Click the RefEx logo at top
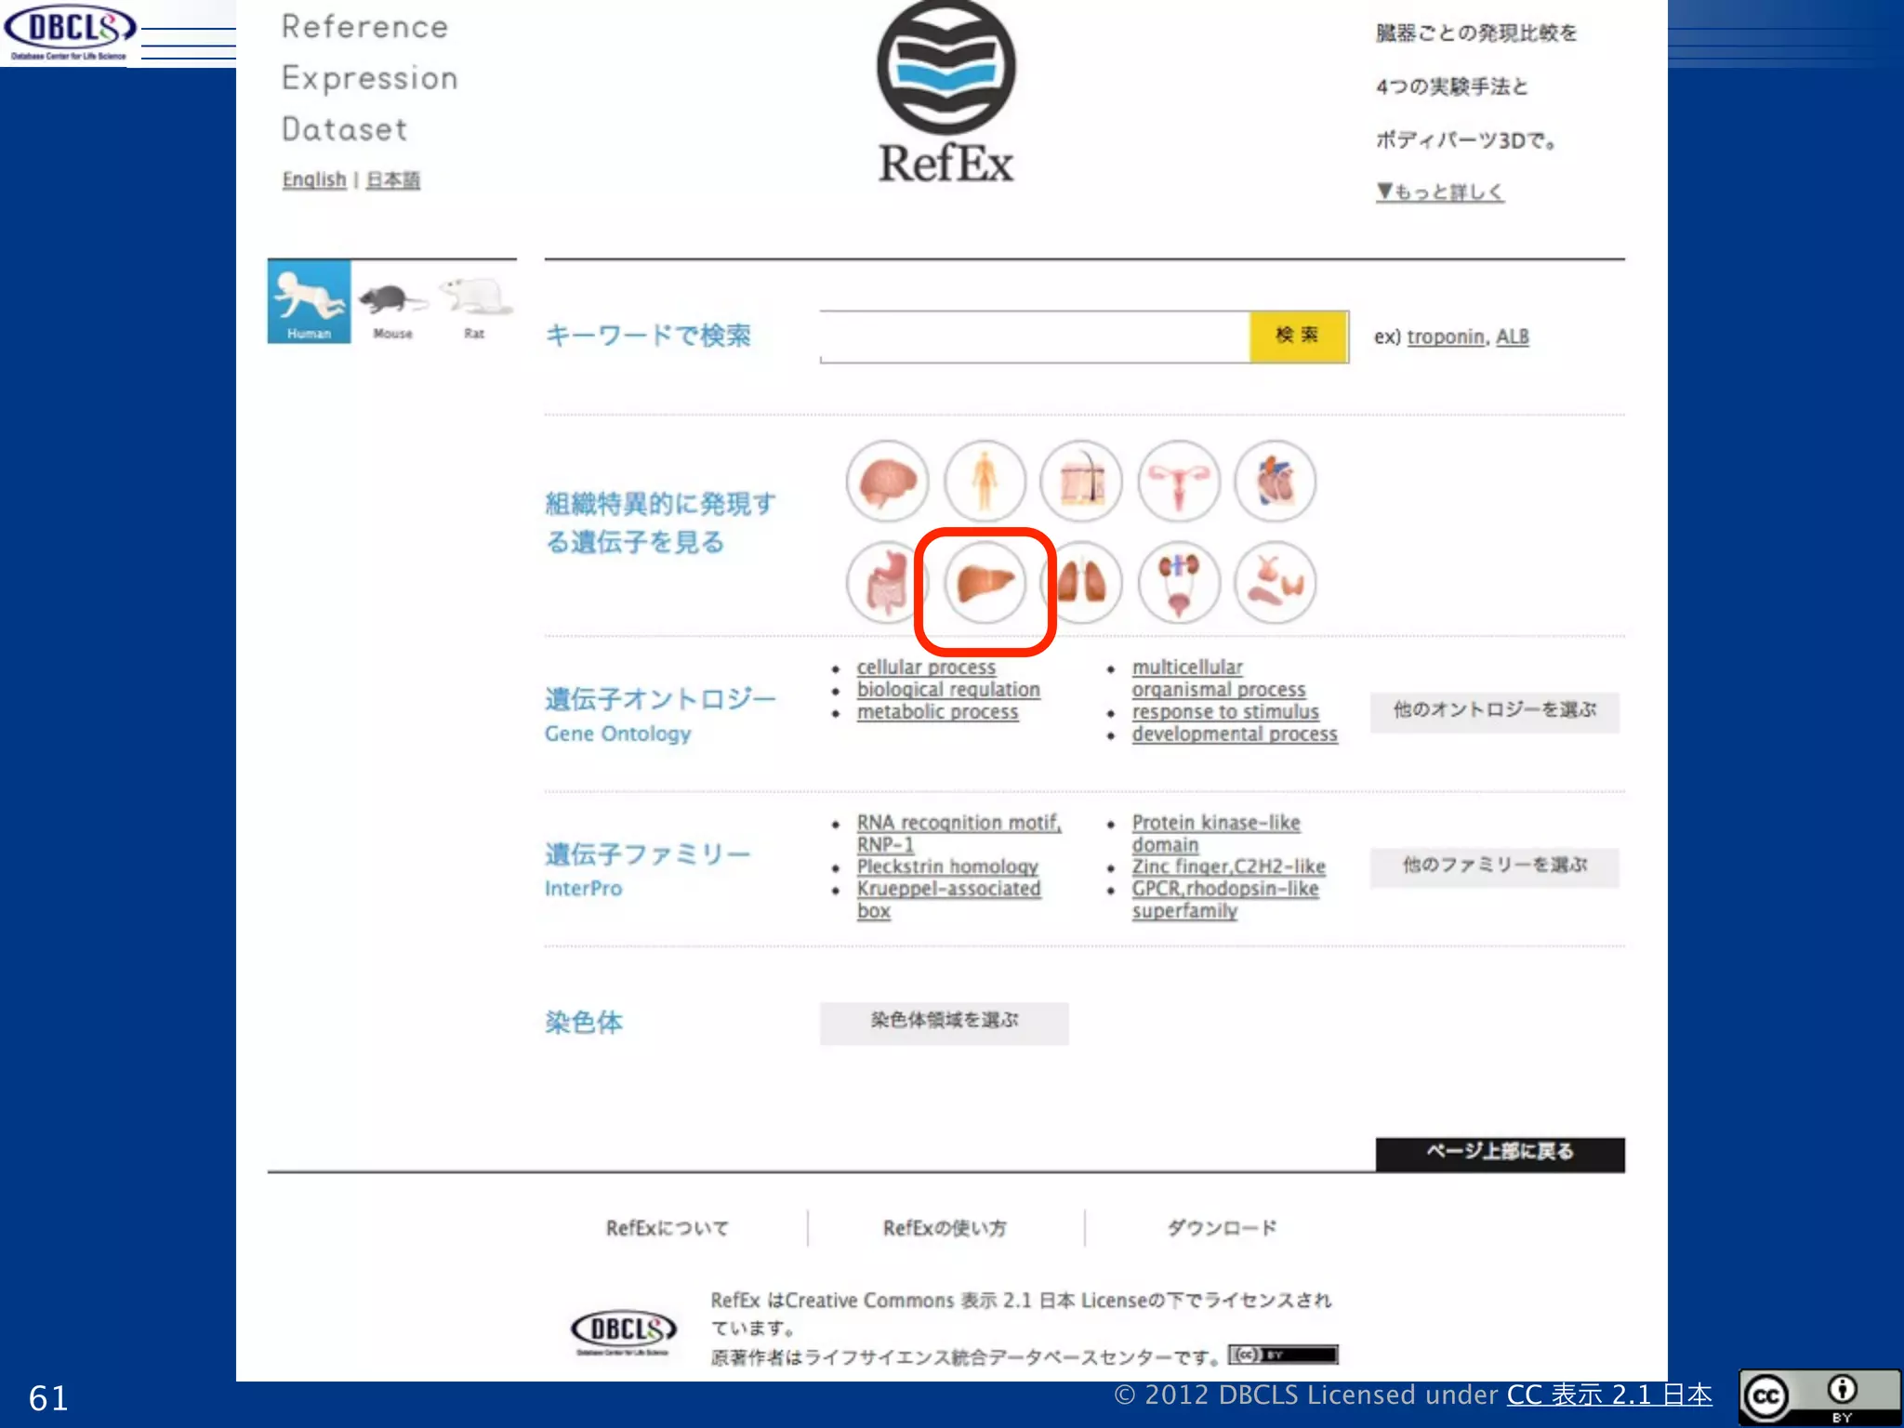The image size is (1904, 1428). click(x=946, y=93)
